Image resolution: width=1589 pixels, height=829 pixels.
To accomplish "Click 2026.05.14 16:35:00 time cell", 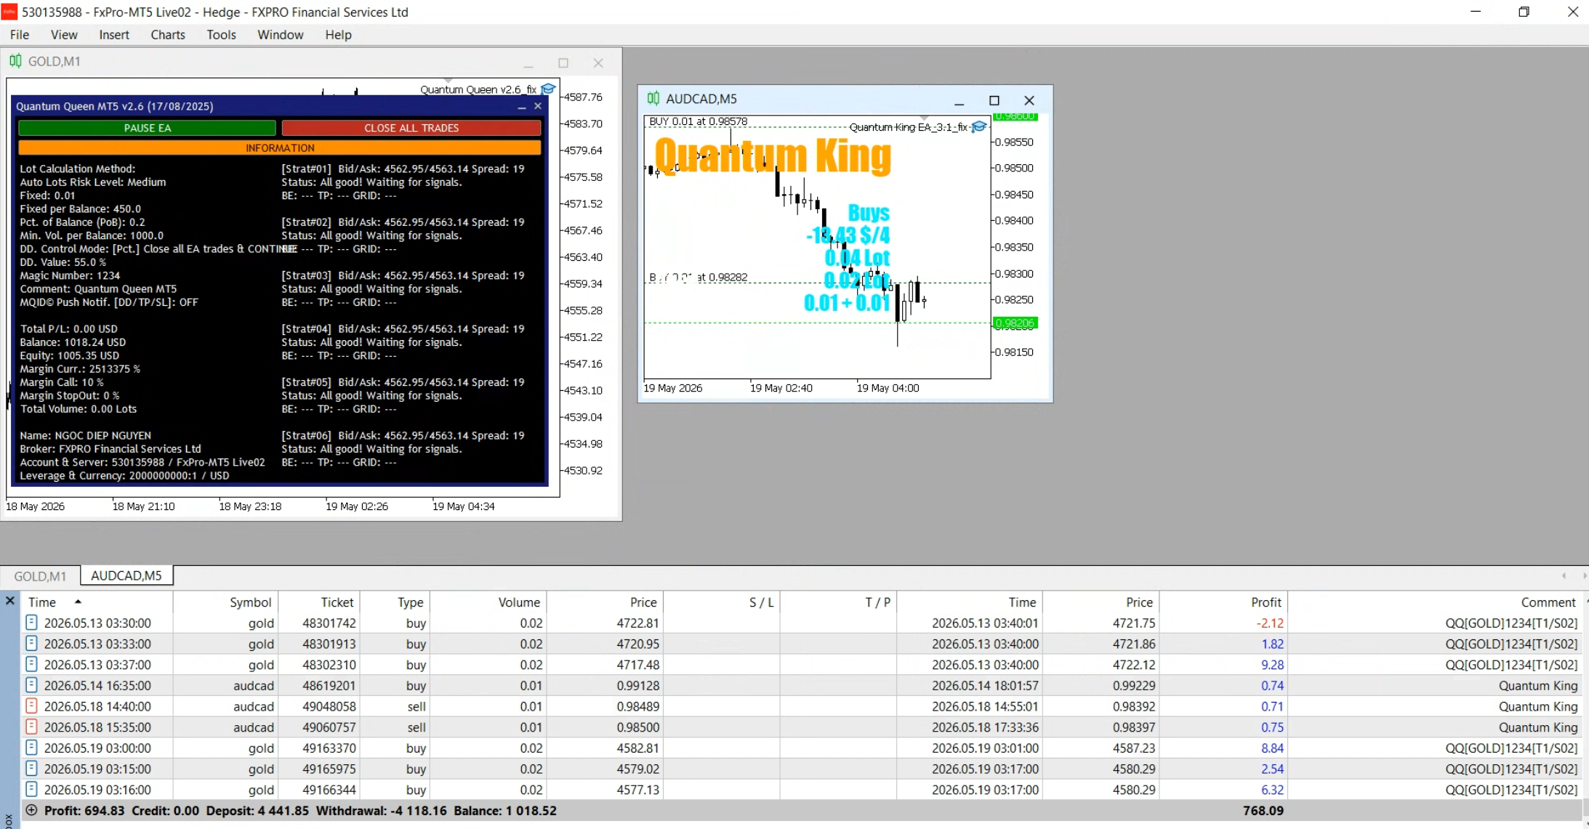I will 97,686.
